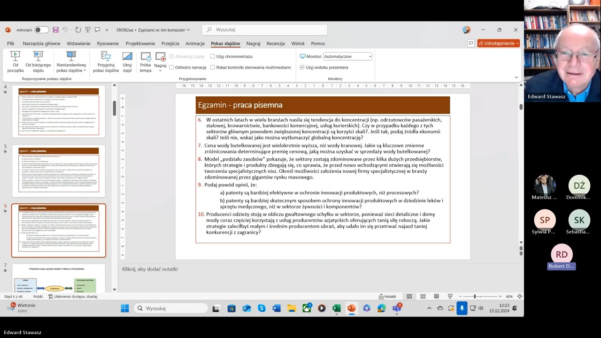
Task: Switch to Slide Sorter view in status bar
Action: click(x=423, y=297)
